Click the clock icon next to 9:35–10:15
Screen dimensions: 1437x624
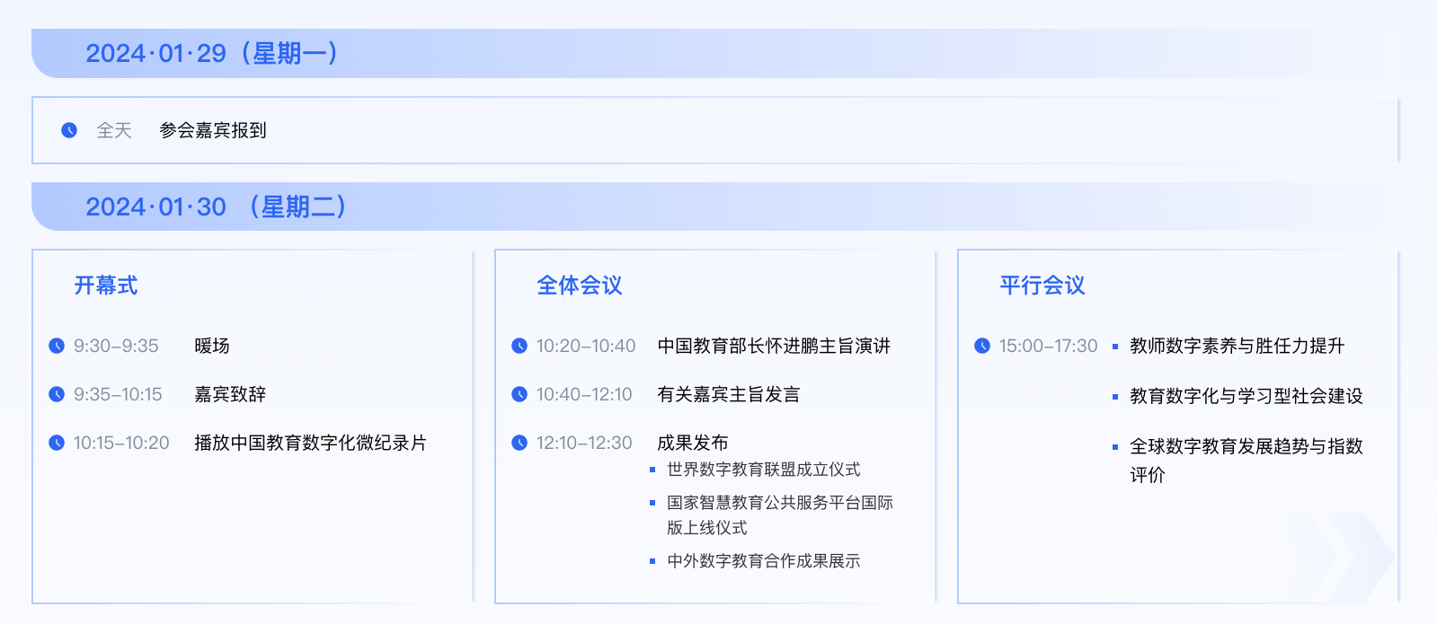[x=57, y=394]
